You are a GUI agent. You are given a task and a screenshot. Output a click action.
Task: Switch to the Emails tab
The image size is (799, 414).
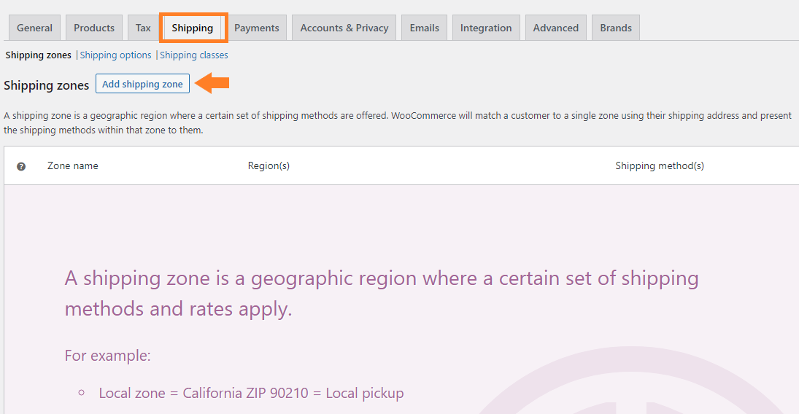424,28
